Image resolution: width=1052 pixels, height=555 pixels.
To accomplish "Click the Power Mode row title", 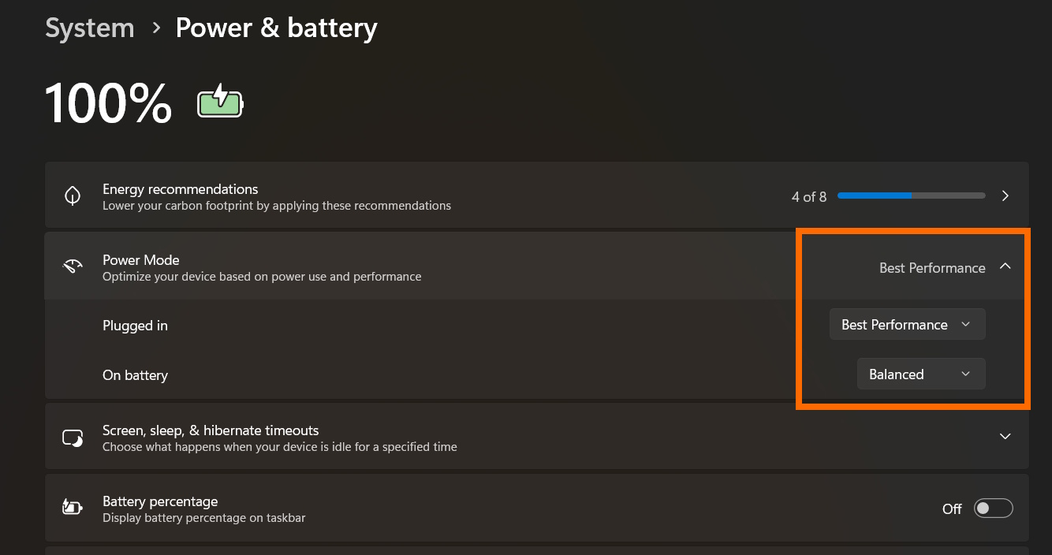I will tap(141, 260).
